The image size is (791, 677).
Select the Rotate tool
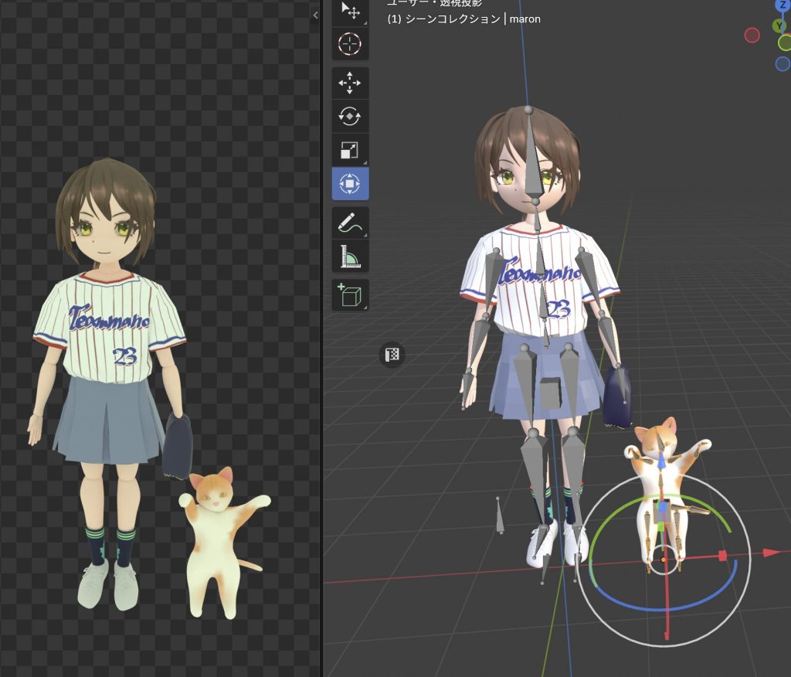[x=350, y=117]
